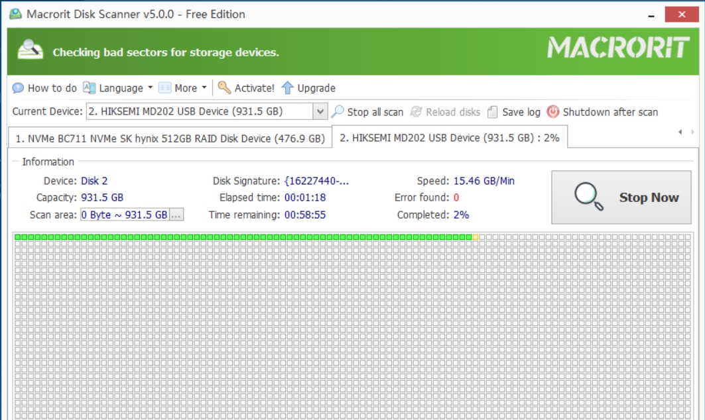
Task: Select the Upgrade arrow icon
Action: pyautogui.click(x=287, y=87)
